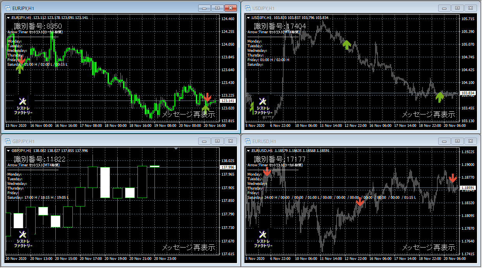Click the GBPJPY,H1 window title bar chart icon

pos(7,141)
